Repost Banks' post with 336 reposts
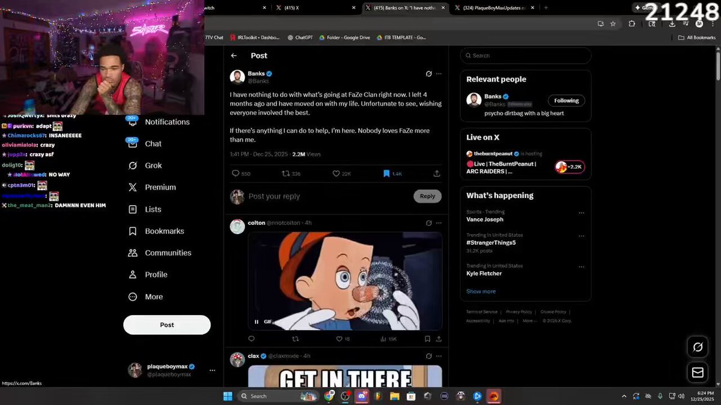Screen dimensions: 721x405 click(x=286, y=173)
